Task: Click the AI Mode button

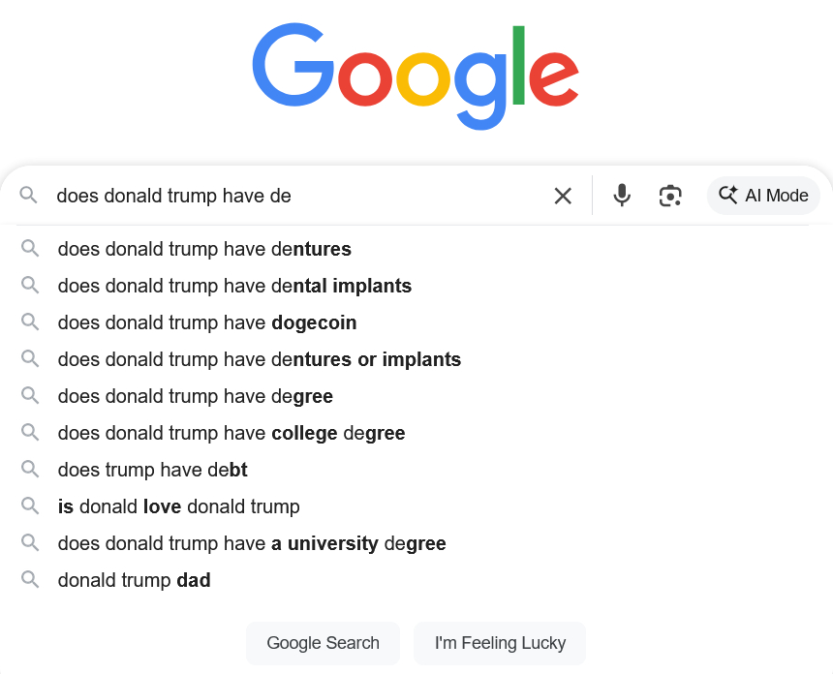Action: 763,196
